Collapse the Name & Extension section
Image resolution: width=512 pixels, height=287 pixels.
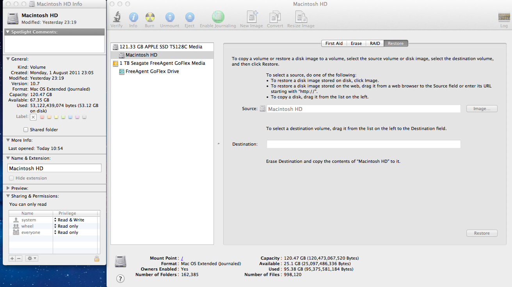pyautogui.click(x=8, y=158)
